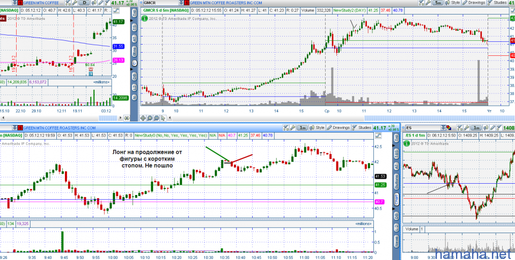Click the color link icon next to /ES field

[448, 127]
